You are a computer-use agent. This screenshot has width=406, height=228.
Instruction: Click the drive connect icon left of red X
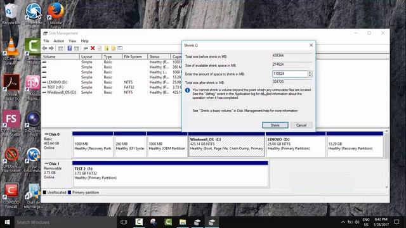(86, 48)
